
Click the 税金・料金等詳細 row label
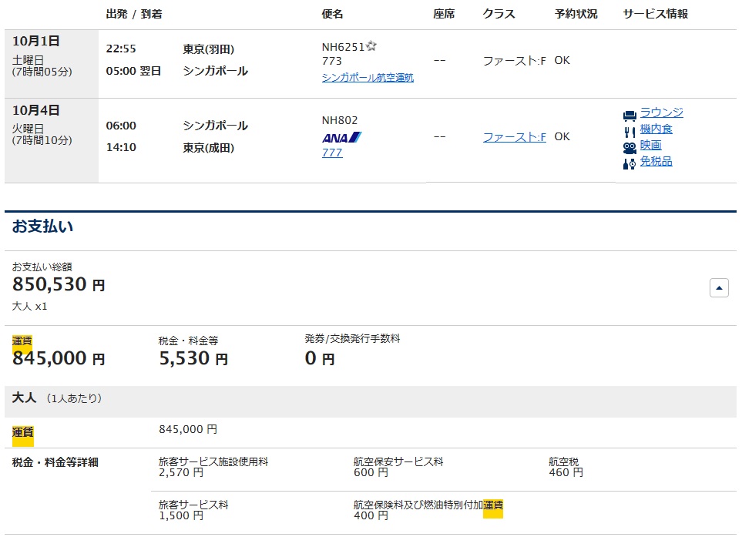pos(55,462)
